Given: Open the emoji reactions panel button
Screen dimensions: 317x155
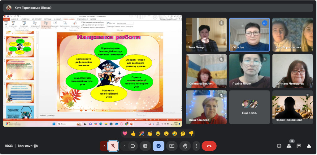Looking at the screenshot, I should click(158, 146).
